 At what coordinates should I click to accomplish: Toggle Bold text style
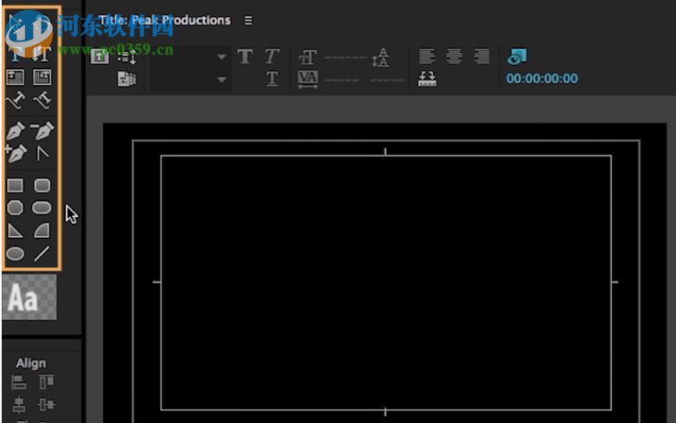click(245, 56)
